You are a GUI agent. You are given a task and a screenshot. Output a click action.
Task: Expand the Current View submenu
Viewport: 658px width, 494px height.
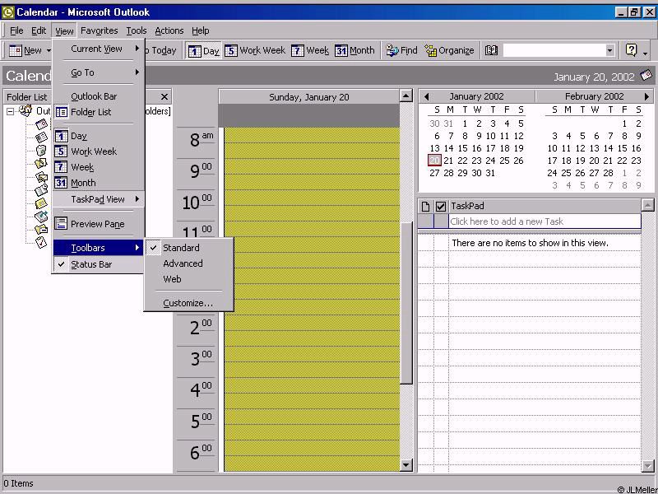(96, 49)
